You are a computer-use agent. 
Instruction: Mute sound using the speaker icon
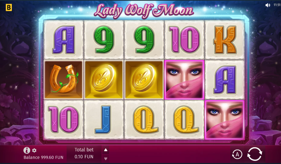coord(268,5)
